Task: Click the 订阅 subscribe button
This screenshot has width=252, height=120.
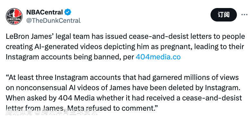Action: 224,15
